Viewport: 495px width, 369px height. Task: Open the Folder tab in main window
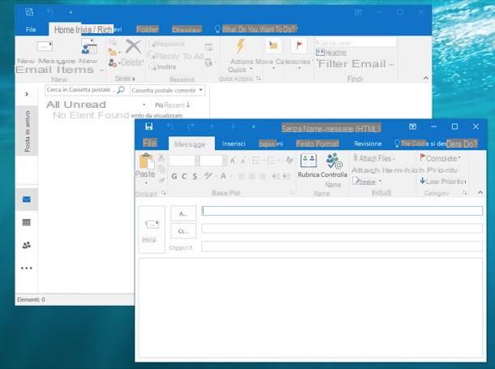pos(148,29)
